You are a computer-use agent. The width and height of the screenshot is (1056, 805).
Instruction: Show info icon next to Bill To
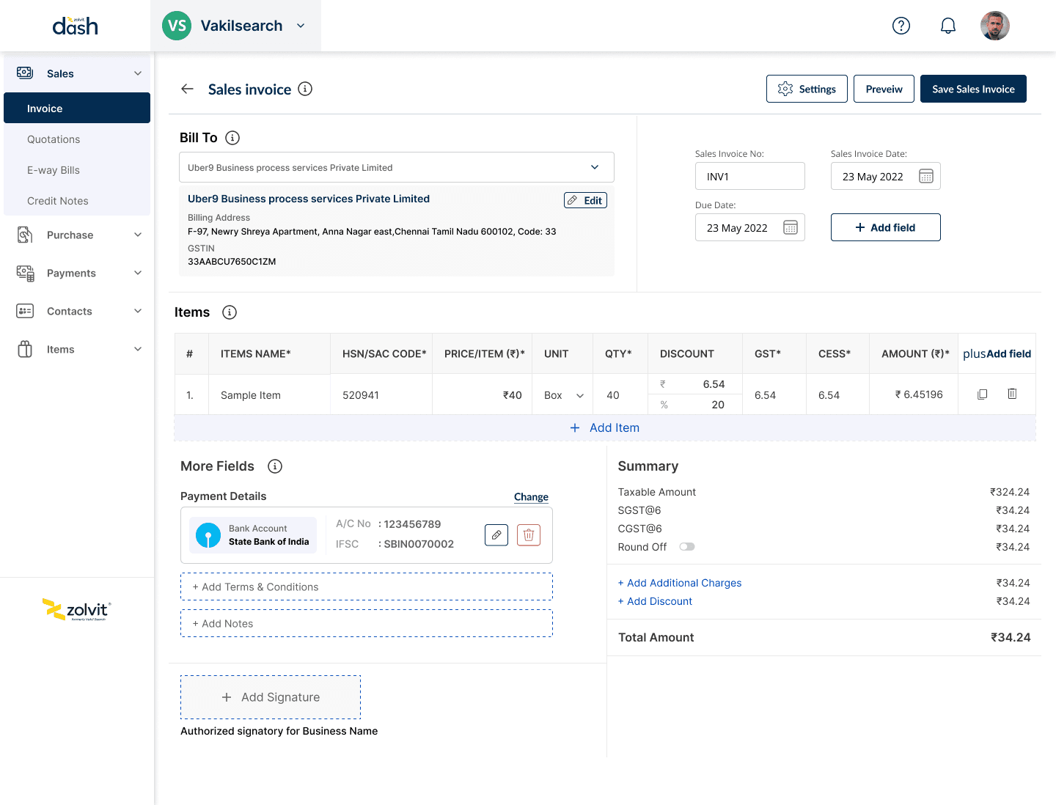(x=232, y=138)
